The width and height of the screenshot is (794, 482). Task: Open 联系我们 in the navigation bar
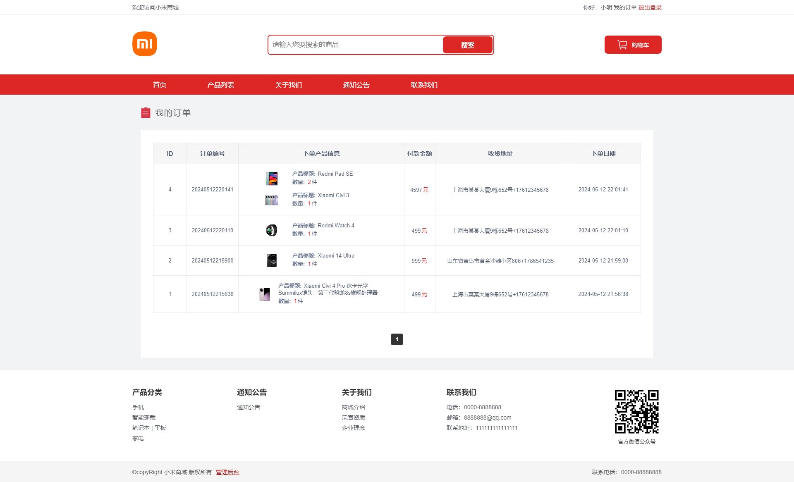coord(424,85)
